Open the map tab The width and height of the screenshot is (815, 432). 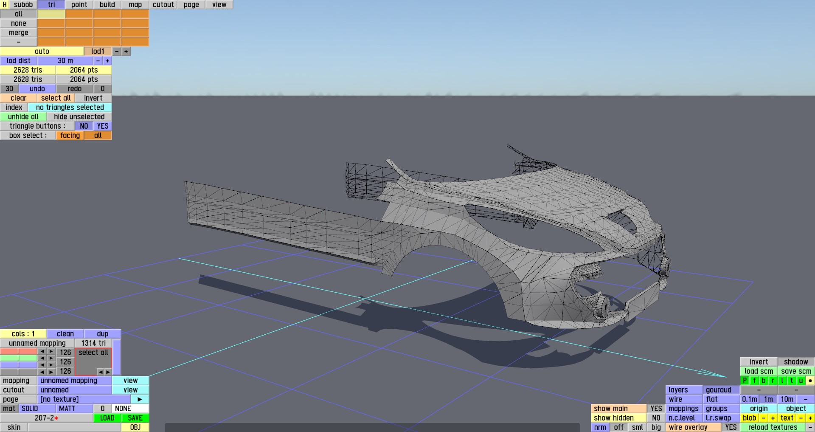coord(135,5)
